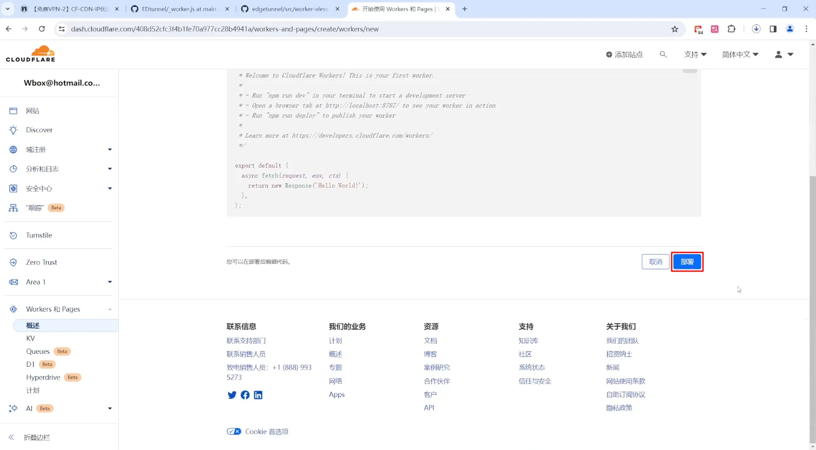The image size is (816, 450).
Task: Open the Hyperdrive sidebar item
Action: tap(43, 377)
